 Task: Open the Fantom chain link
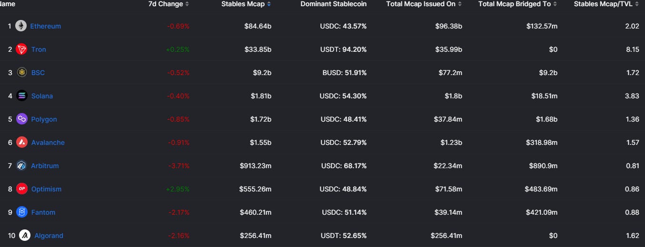pyautogui.click(x=43, y=212)
